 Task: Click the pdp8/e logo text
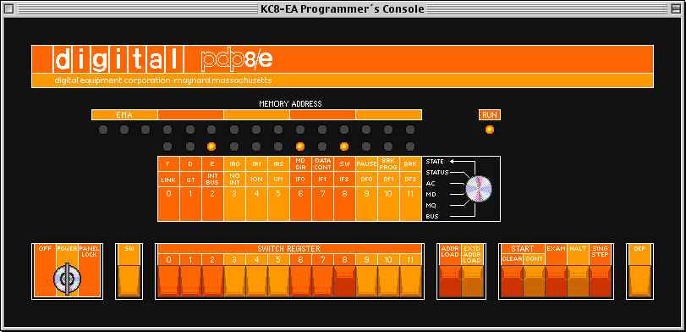238,60
